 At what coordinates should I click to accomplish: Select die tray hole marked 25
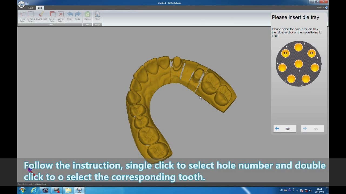311,53
